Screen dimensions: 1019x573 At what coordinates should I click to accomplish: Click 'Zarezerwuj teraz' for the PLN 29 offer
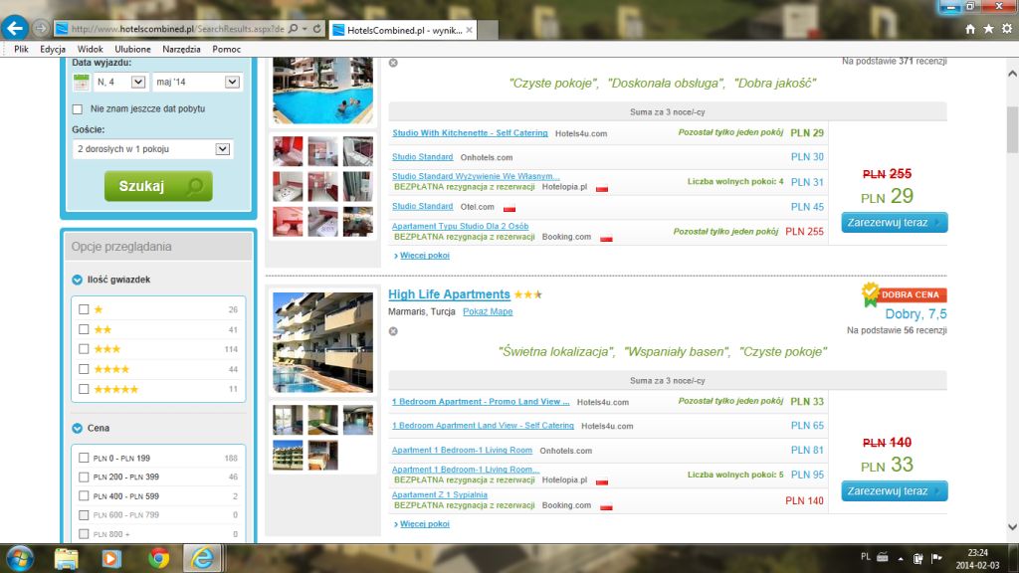point(895,222)
